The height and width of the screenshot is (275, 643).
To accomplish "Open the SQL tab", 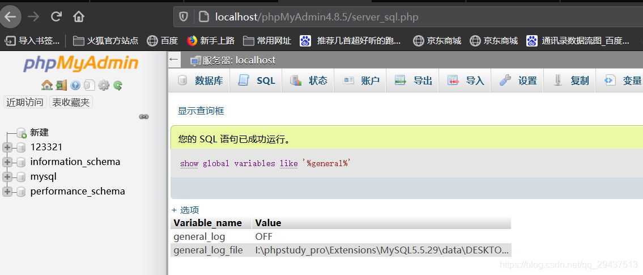I will [256, 81].
